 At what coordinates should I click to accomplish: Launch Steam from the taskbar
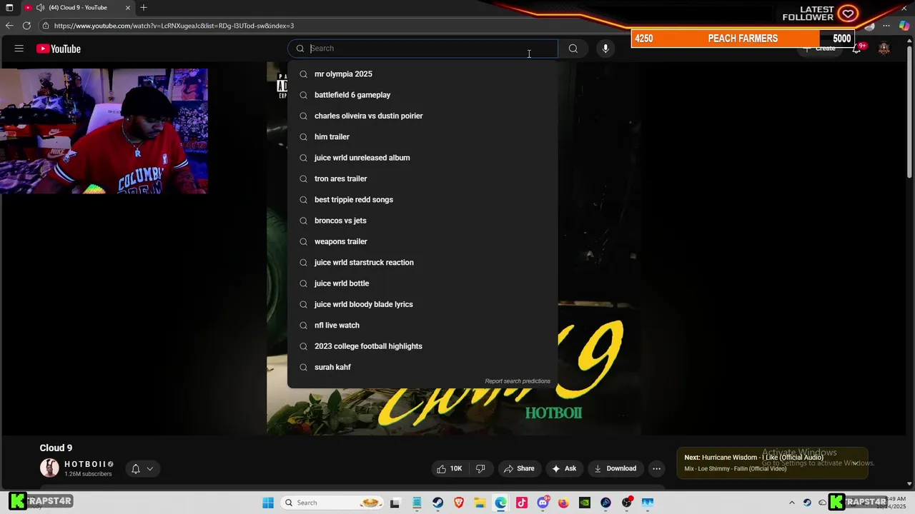coord(437,503)
